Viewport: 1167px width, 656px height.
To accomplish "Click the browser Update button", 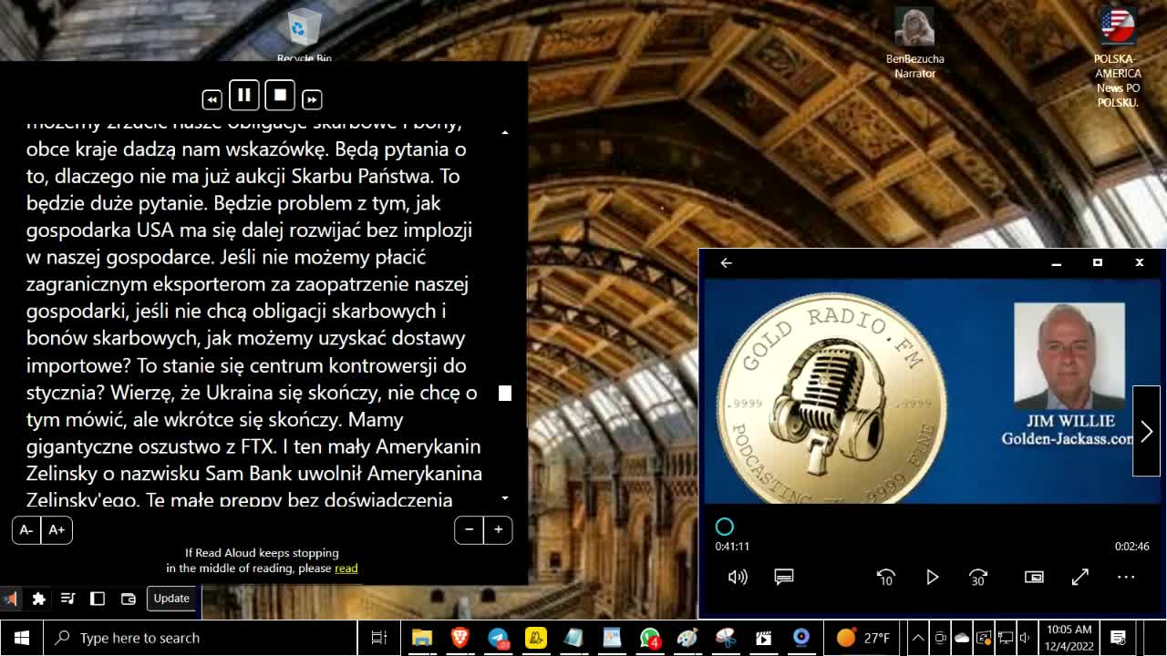I will click(171, 599).
